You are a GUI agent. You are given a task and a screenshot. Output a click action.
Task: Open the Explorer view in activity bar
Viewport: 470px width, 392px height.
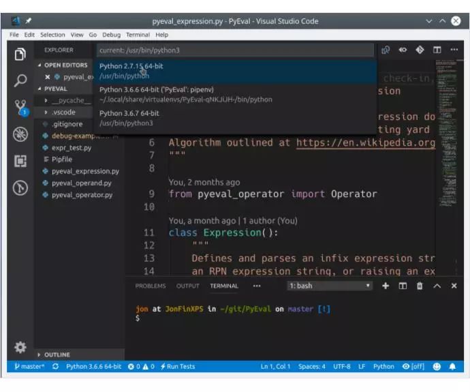[20, 54]
